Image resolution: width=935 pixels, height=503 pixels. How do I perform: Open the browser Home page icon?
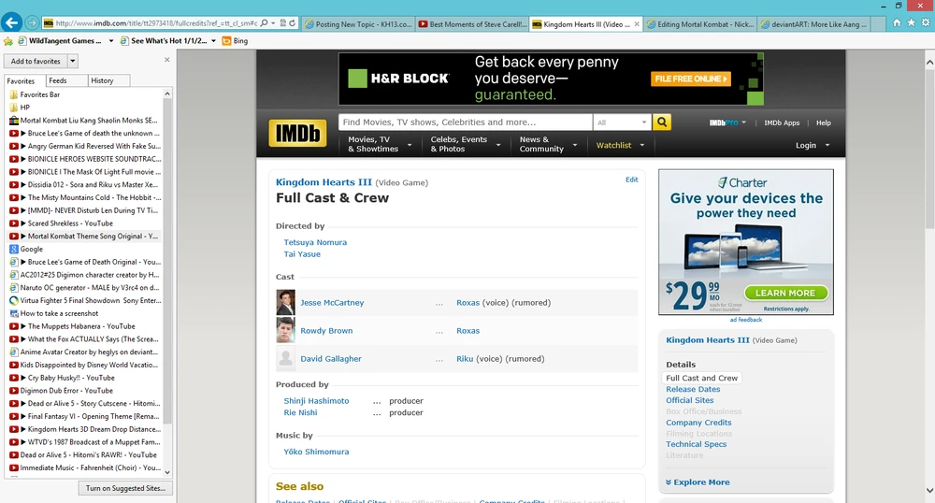coord(898,22)
